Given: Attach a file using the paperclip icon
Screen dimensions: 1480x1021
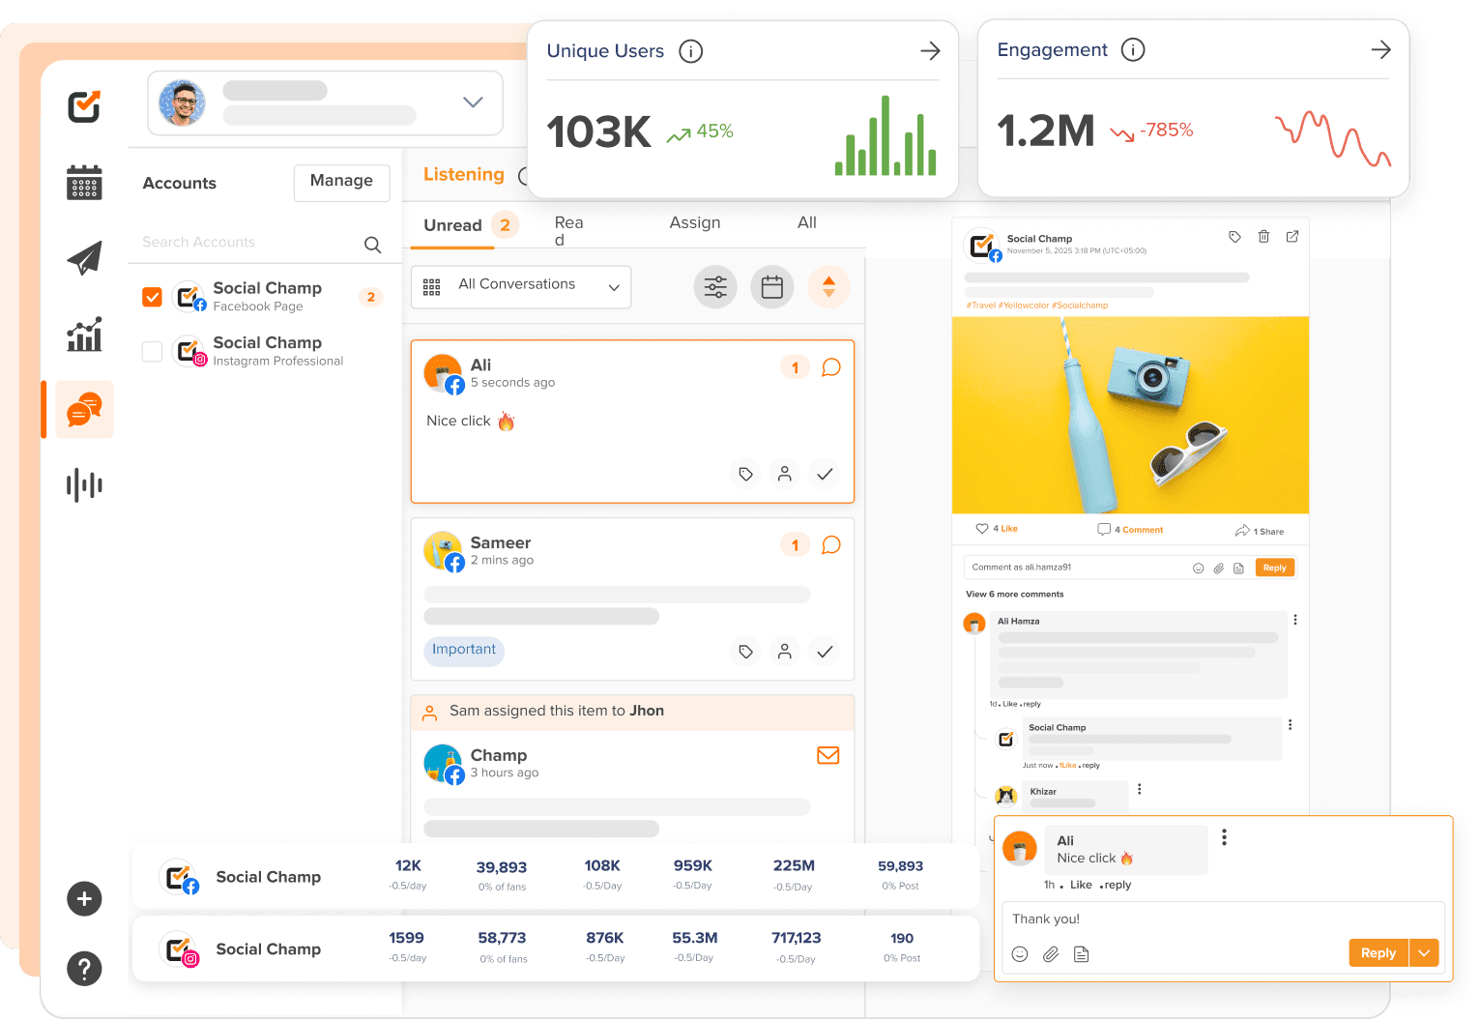Looking at the screenshot, I should 1051,954.
